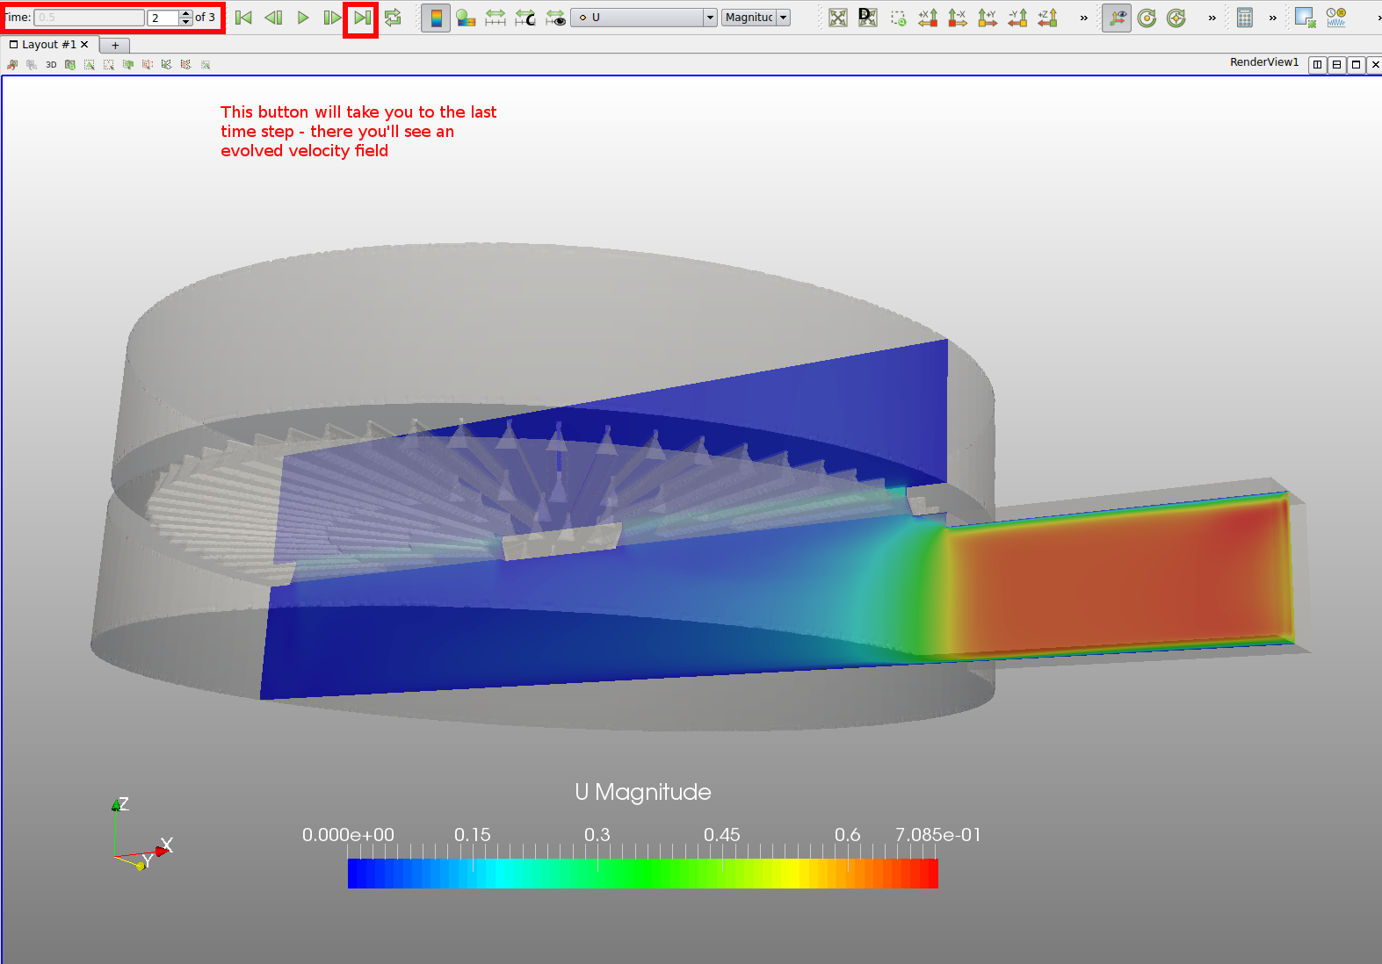Image resolution: width=1382 pixels, height=964 pixels.
Task: Toggle the animation Loop button
Action: 393,18
